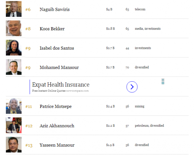Select the Patrice Motsepe name link
The image size is (194, 155).
(56, 106)
